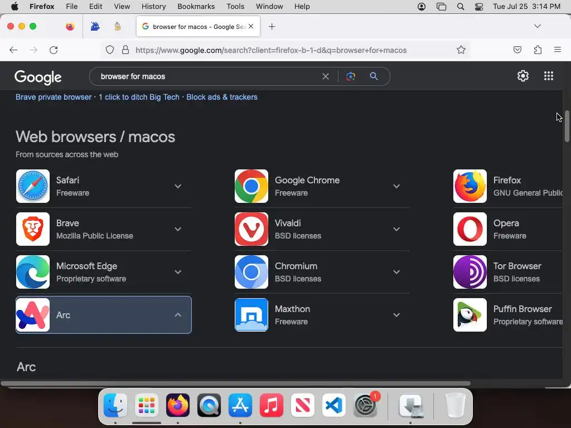Show site tracking protection shield
Screen dimensions: 571x428
point(110,50)
